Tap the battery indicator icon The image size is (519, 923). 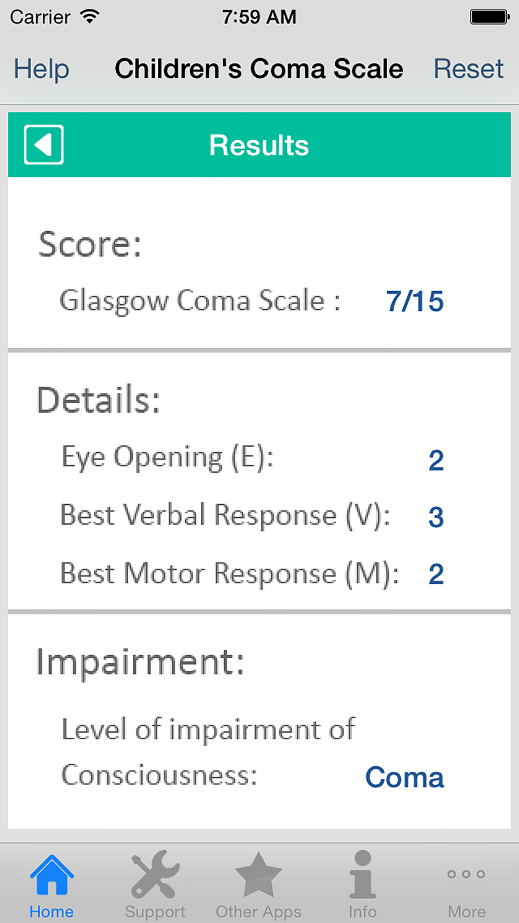pyautogui.click(x=490, y=17)
